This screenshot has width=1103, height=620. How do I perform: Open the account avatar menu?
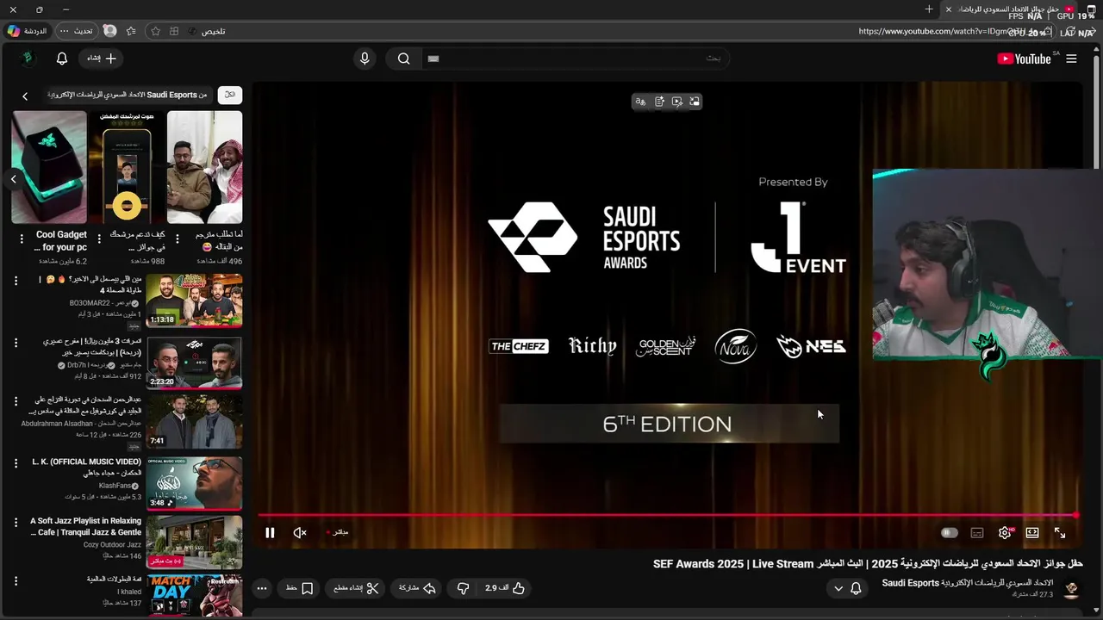point(28,59)
